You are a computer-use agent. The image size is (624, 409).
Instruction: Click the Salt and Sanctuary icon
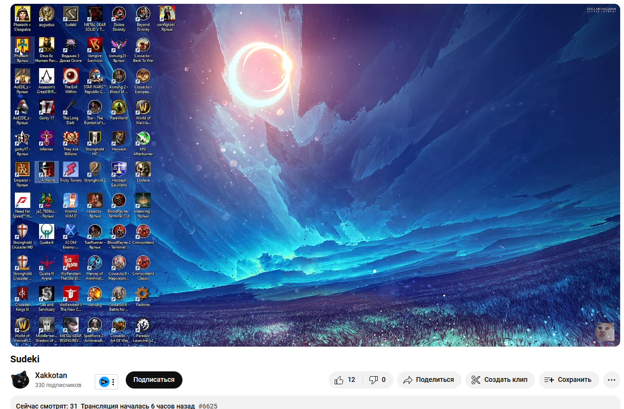[47, 299]
